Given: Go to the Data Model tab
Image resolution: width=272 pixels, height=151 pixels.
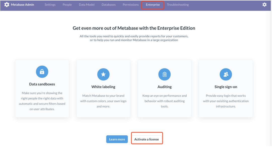Looking at the screenshot, I should click(87, 5).
